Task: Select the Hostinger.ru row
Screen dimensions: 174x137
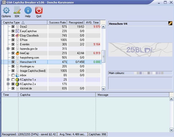Action: (x=51, y=66)
